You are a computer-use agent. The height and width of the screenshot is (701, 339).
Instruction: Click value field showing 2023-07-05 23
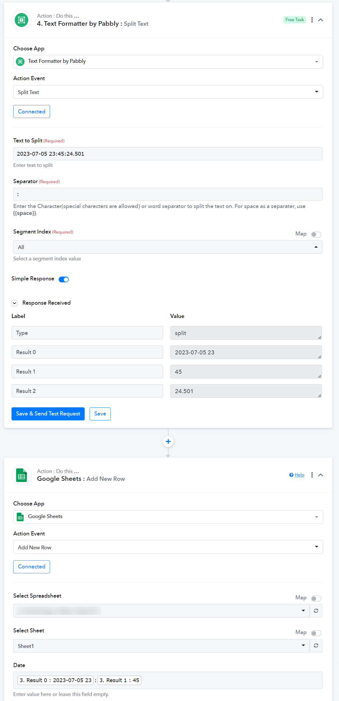pyautogui.click(x=246, y=352)
